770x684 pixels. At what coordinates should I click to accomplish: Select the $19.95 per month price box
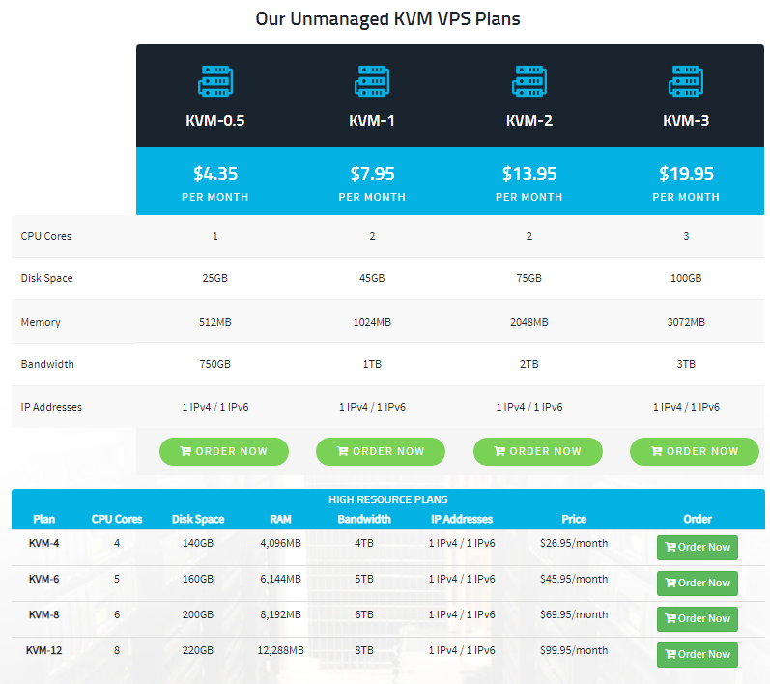click(x=686, y=182)
